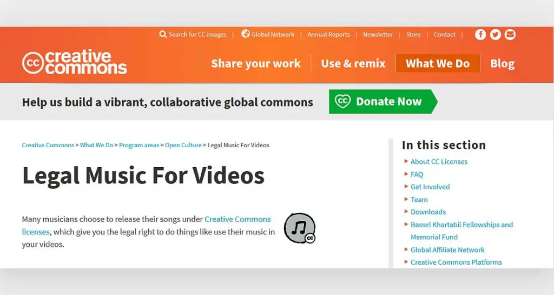The height and width of the screenshot is (295, 554).
Task: Click the email envelope icon in header
Action: (x=510, y=35)
